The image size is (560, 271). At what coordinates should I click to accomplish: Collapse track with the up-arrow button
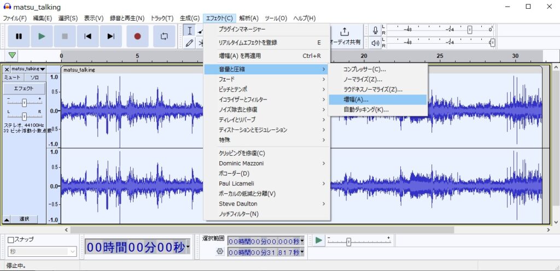click(7, 219)
